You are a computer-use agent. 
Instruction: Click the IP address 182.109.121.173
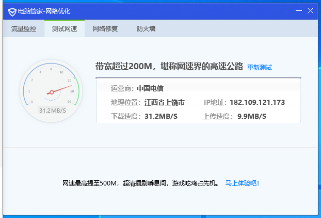[257, 102]
